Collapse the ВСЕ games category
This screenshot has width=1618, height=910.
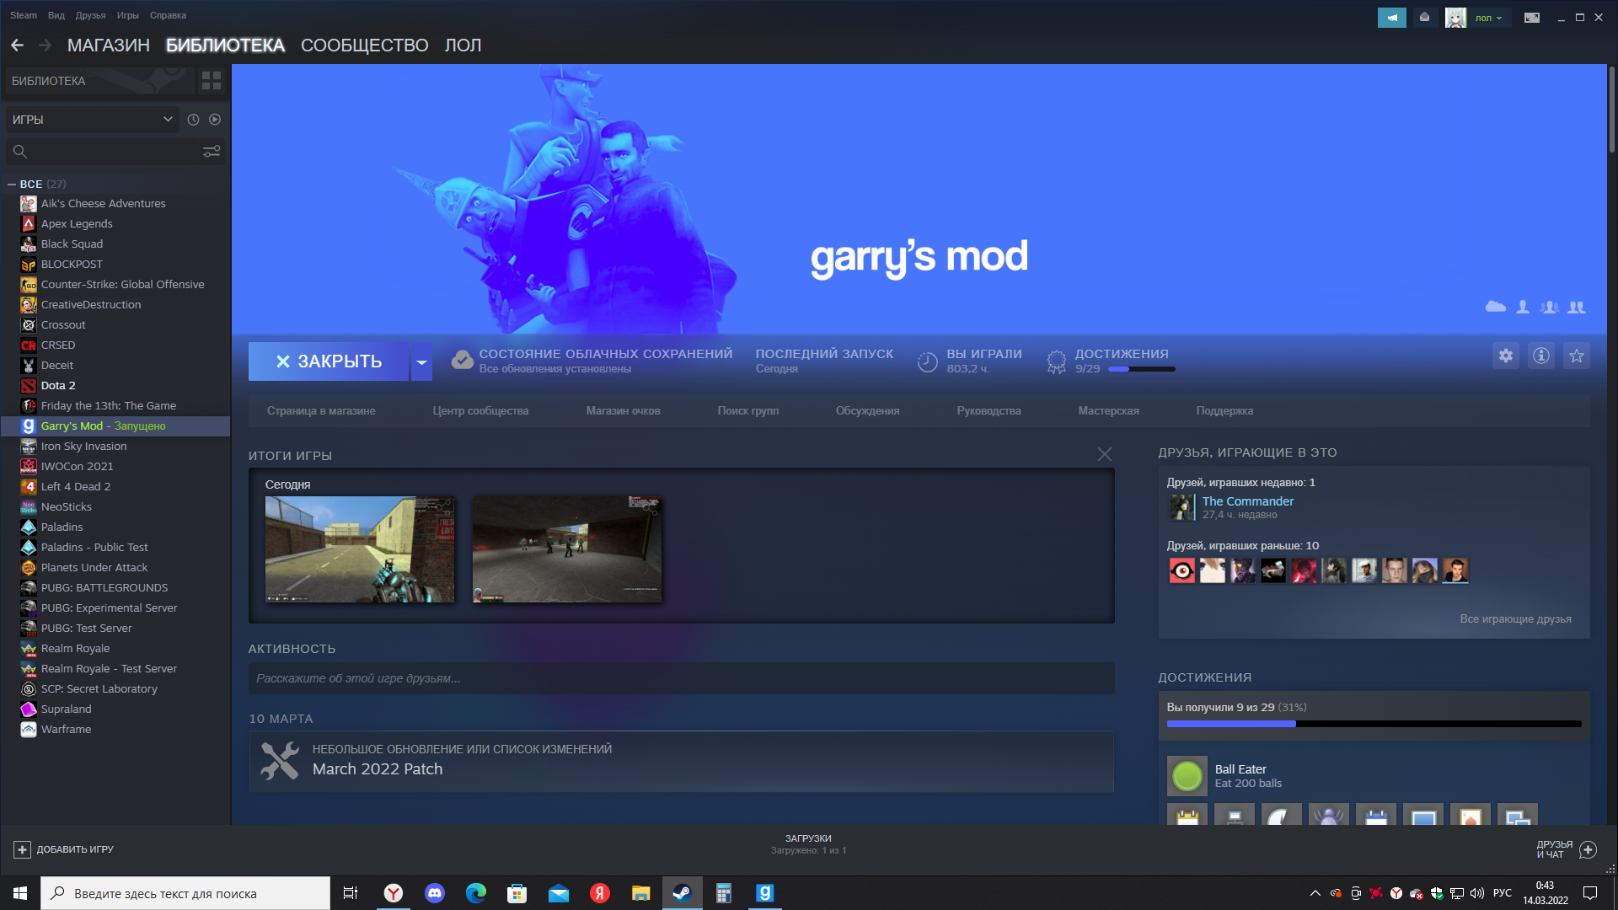pyautogui.click(x=12, y=184)
